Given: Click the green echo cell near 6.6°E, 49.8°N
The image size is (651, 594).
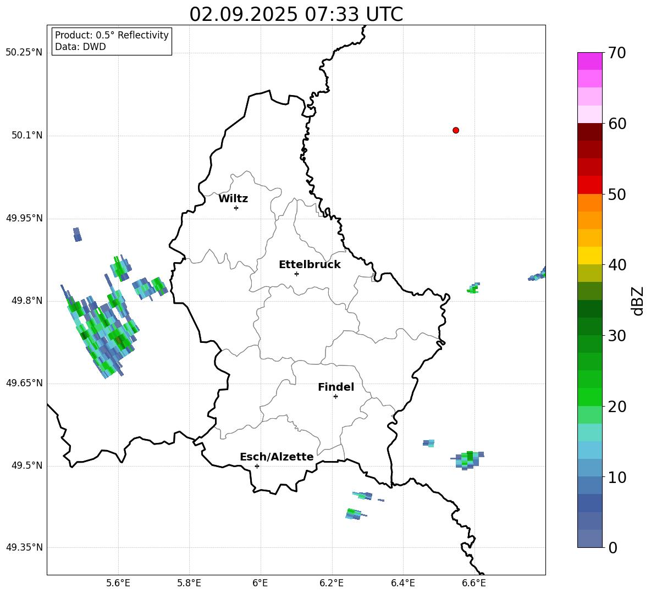Looking at the screenshot, I should 473,288.
